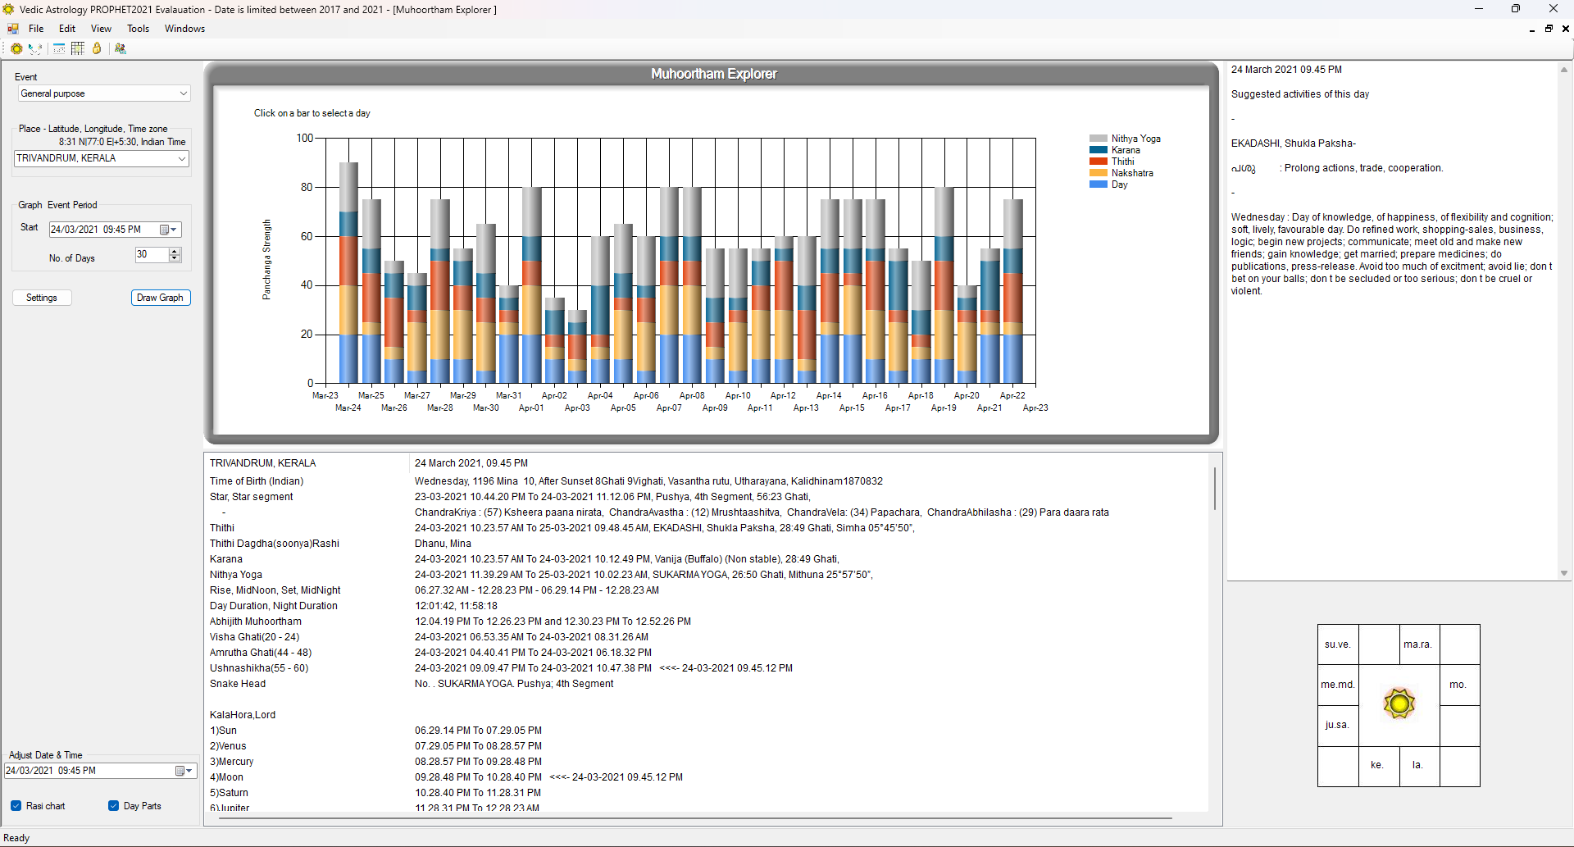Click the arrows toolbar icon beside the sun
The image size is (1574, 847).
click(35, 48)
